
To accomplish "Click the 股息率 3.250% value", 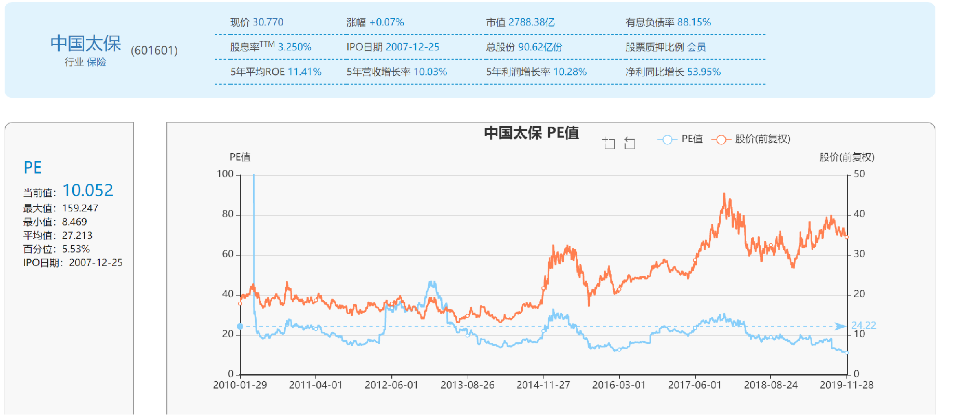I will pyautogui.click(x=295, y=47).
